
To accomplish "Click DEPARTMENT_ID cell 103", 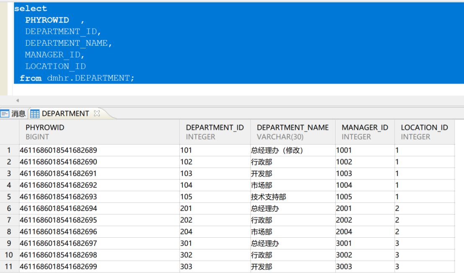I will pyautogui.click(x=215, y=173).
